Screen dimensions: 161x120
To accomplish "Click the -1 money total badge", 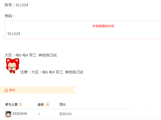I will 47,105.
